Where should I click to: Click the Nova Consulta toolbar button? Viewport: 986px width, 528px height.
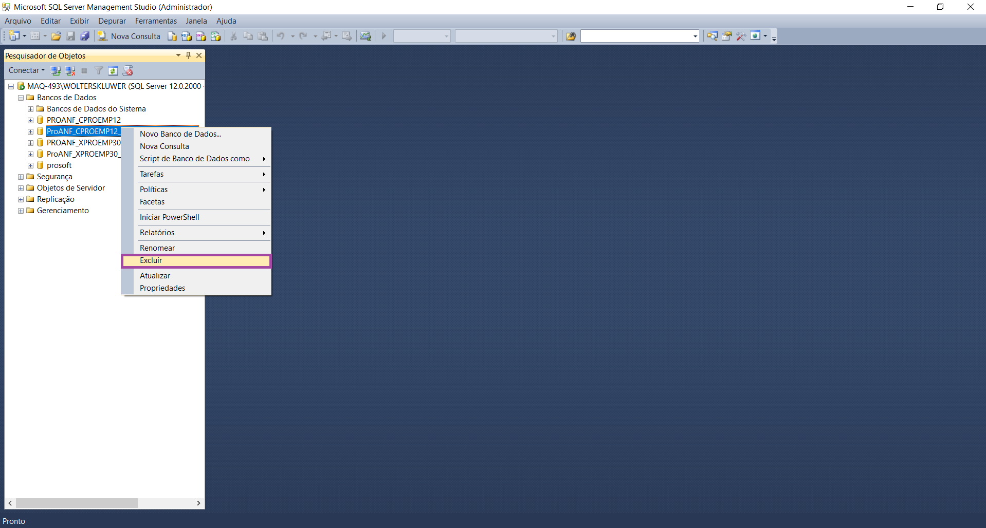coord(130,36)
